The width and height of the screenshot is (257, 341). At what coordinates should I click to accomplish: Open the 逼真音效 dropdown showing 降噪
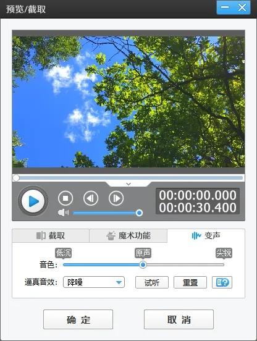pyautogui.click(x=94, y=282)
